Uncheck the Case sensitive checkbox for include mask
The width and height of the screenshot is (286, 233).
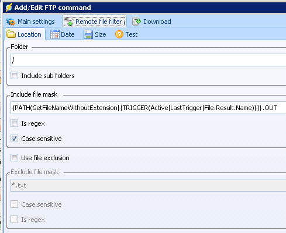[x=14, y=139]
